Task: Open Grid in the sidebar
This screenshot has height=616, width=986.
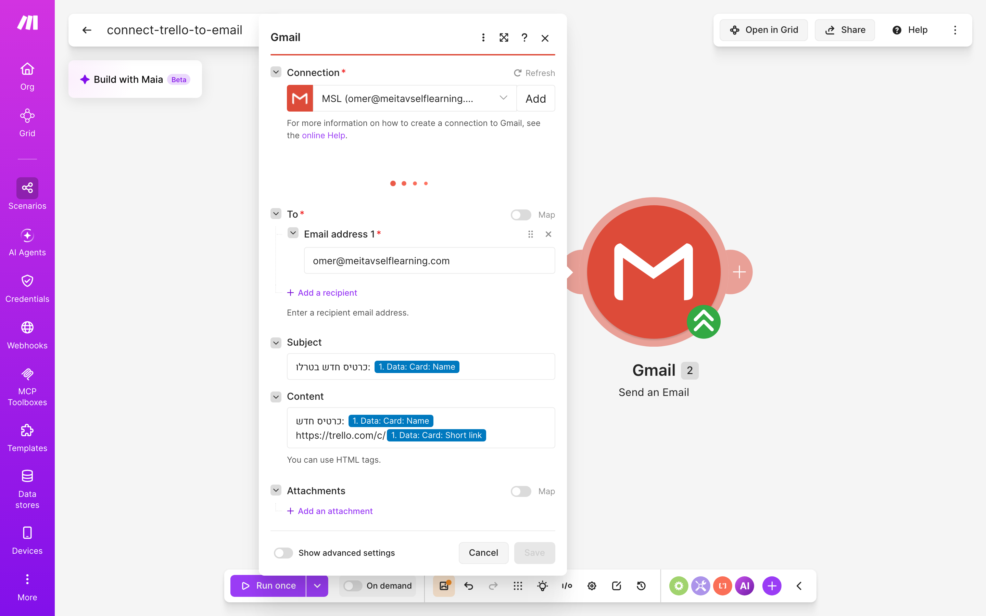Action: point(27,123)
